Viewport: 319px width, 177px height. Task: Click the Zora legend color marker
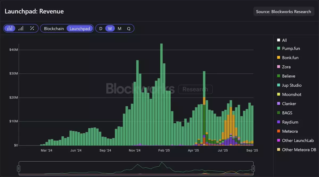click(x=279, y=67)
